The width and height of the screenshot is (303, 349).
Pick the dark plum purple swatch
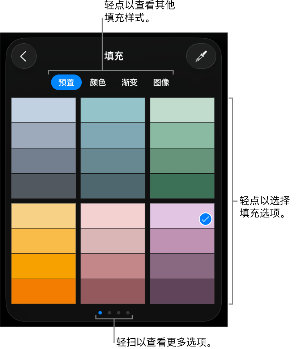[182, 291]
